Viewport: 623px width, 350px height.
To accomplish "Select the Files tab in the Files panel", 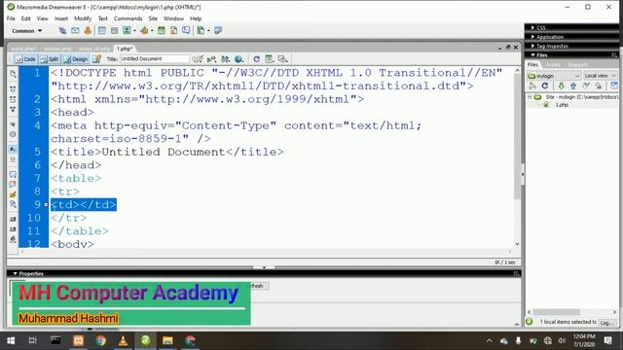I will 532,65.
